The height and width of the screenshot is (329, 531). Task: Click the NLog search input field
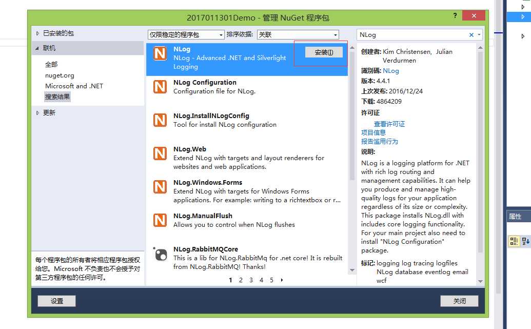(412, 34)
